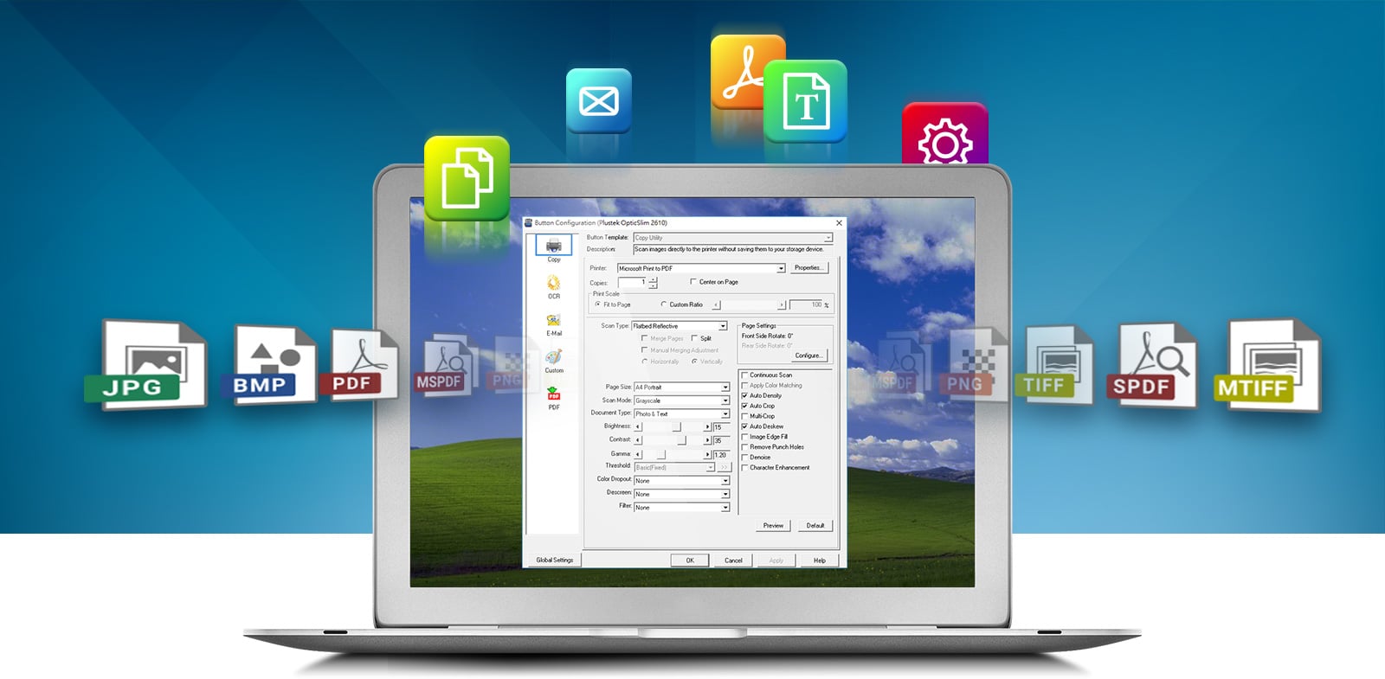Open the Scan Type dropdown
This screenshot has width=1385, height=679.
[x=680, y=326]
